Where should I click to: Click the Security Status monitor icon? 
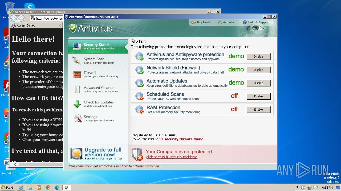tap(77, 46)
